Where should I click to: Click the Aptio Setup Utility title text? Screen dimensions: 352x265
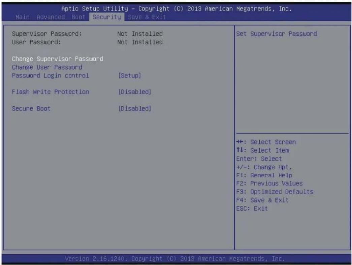tap(176, 9)
